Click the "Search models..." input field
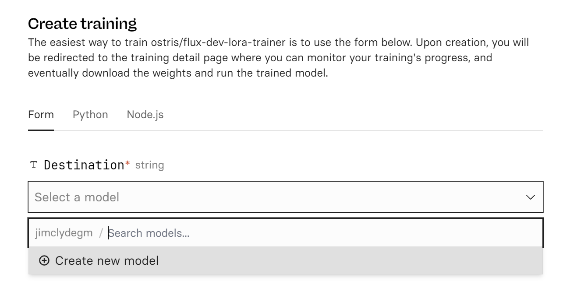The width and height of the screenshot is (563, 288). (175, 232)
